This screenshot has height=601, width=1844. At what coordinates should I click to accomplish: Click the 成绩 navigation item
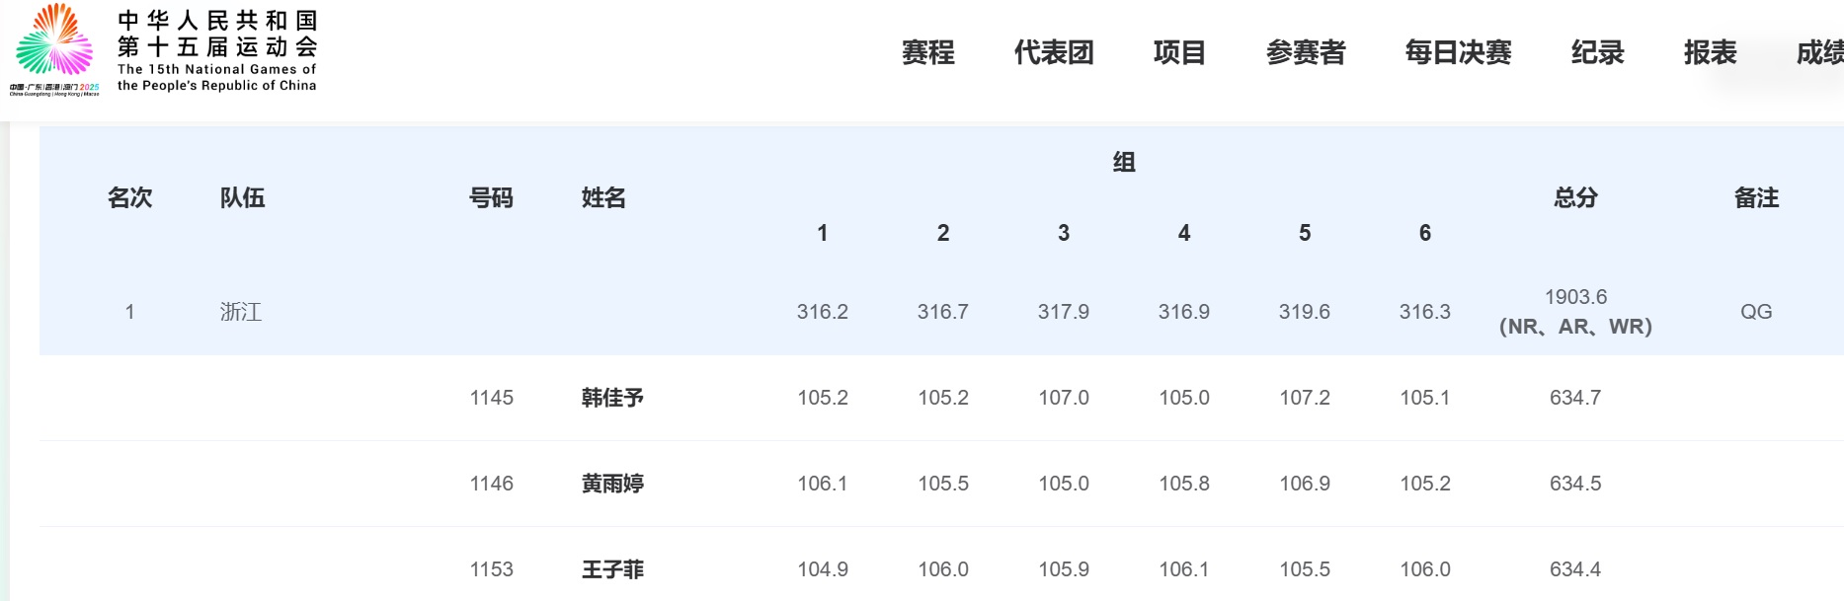coord(1819,52)
